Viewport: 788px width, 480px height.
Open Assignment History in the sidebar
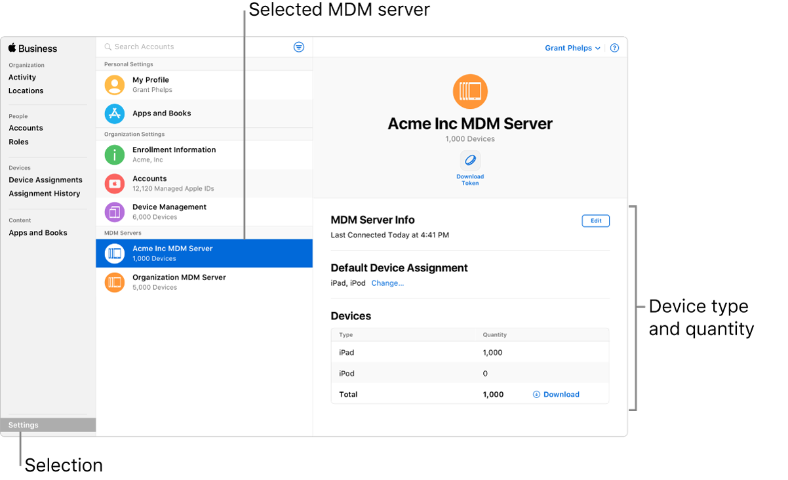(45, 194)
